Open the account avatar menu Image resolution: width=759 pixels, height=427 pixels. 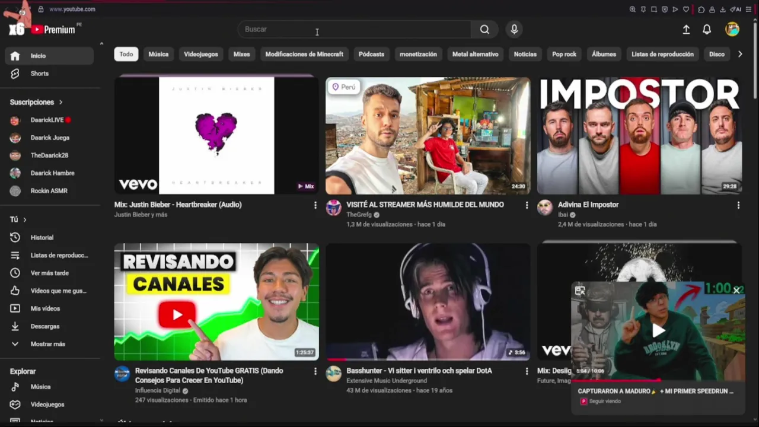(x=732, y=29)
